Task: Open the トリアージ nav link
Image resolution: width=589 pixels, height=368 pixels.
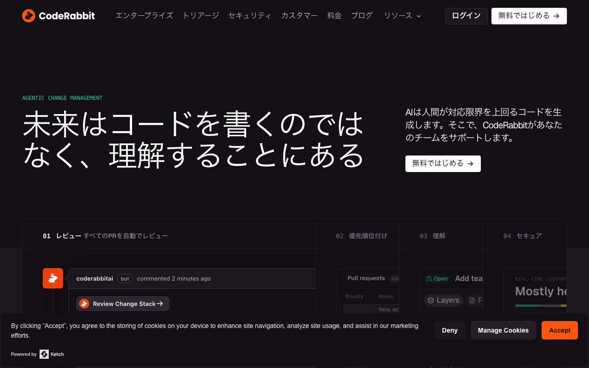Action: coord(201,16)
